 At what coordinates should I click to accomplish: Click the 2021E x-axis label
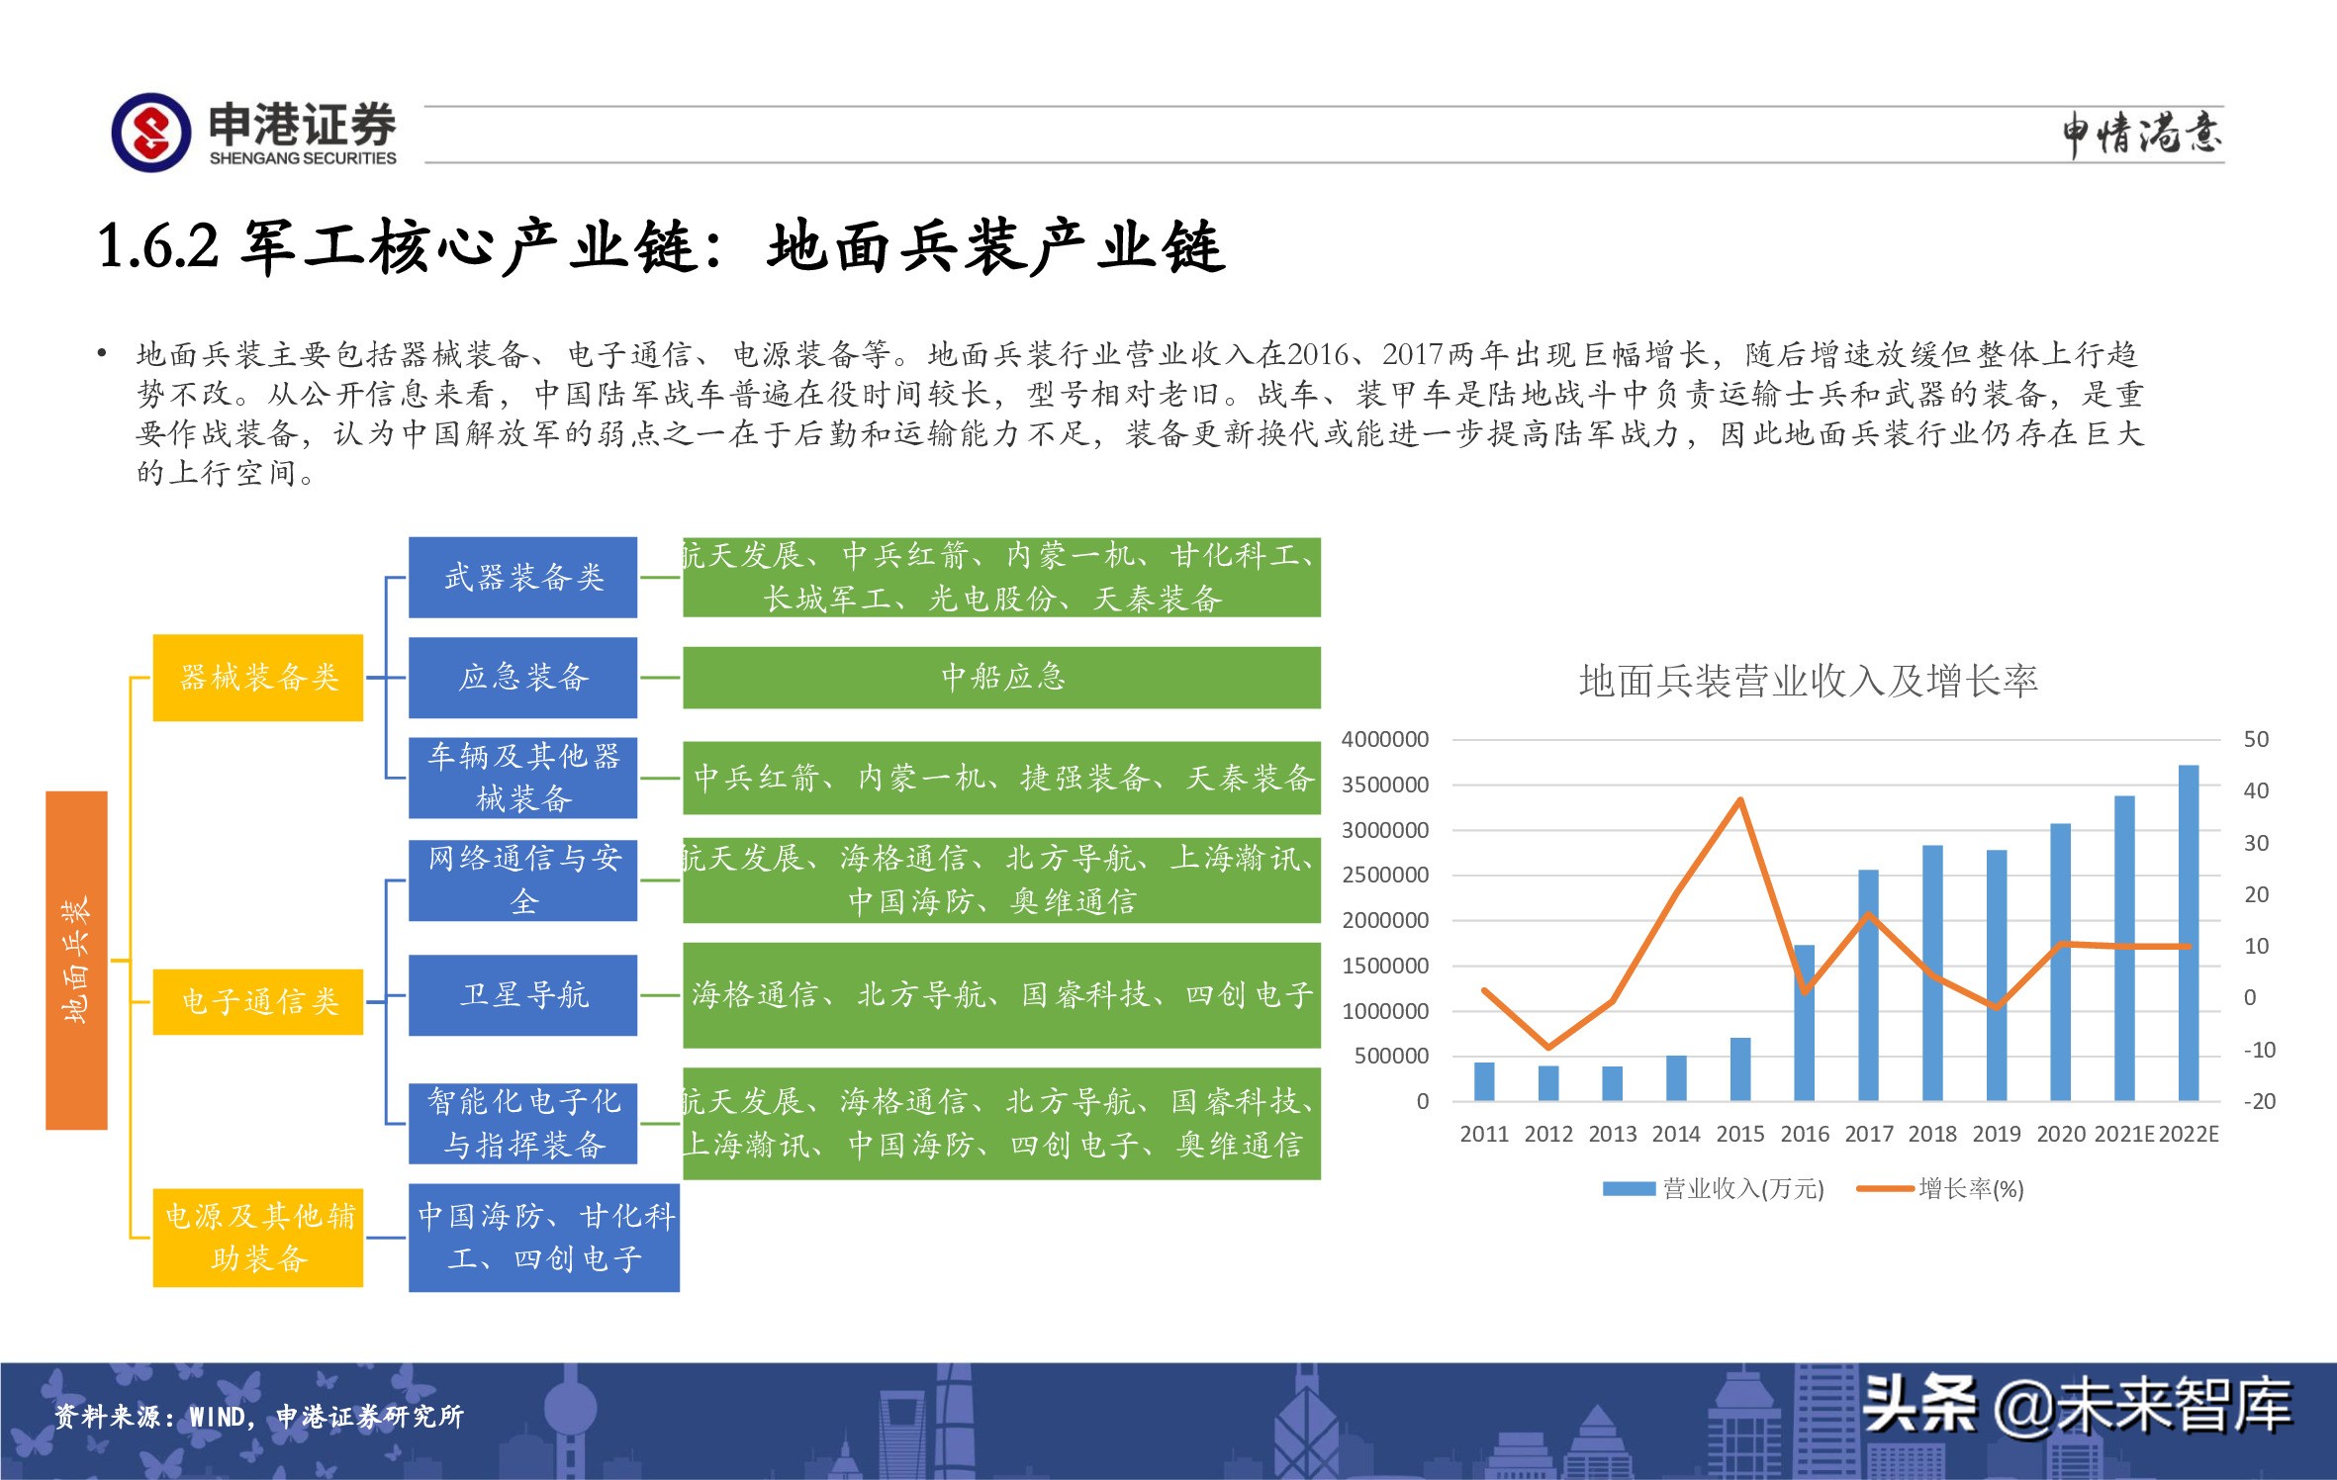pos(2124,1135)
